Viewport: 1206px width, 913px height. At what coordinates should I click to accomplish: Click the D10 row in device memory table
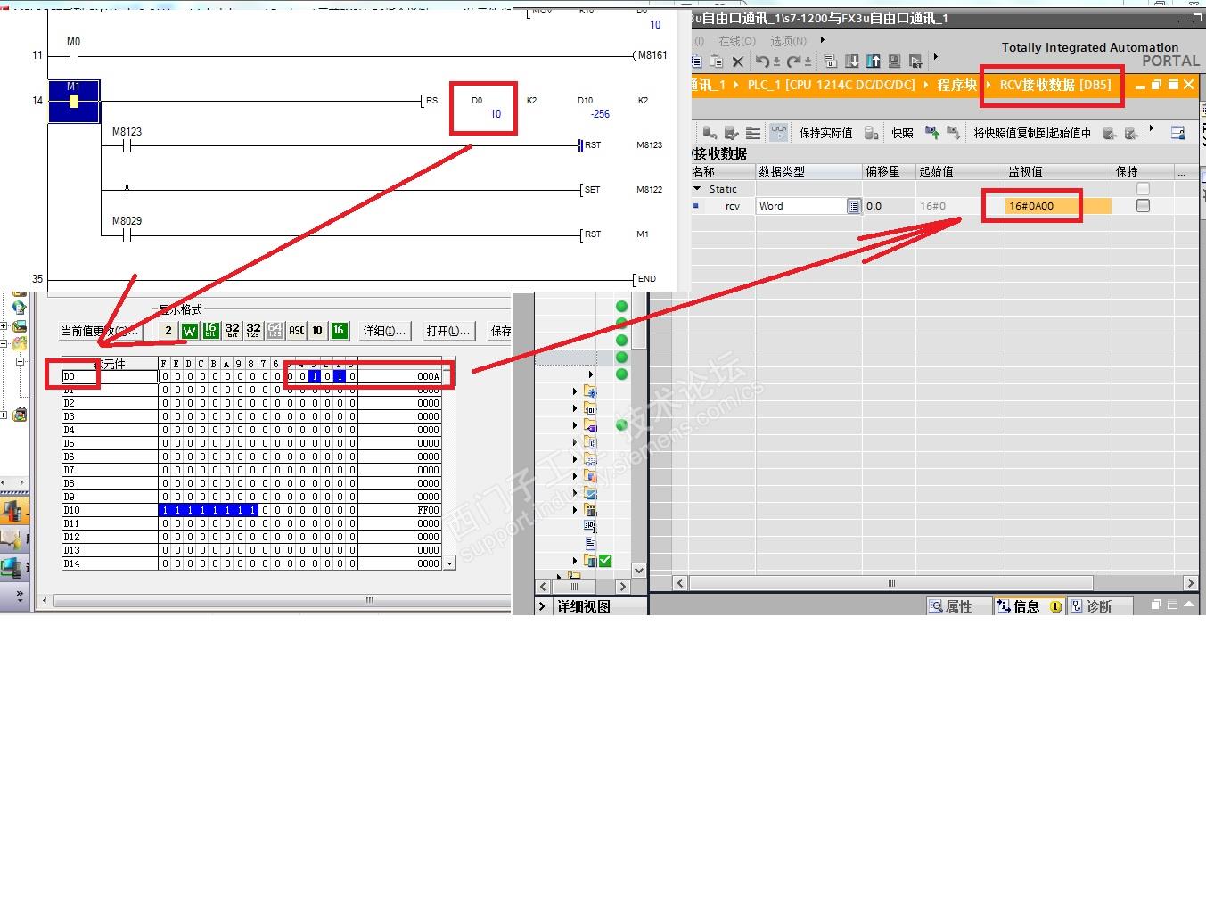tap(252, 510)
